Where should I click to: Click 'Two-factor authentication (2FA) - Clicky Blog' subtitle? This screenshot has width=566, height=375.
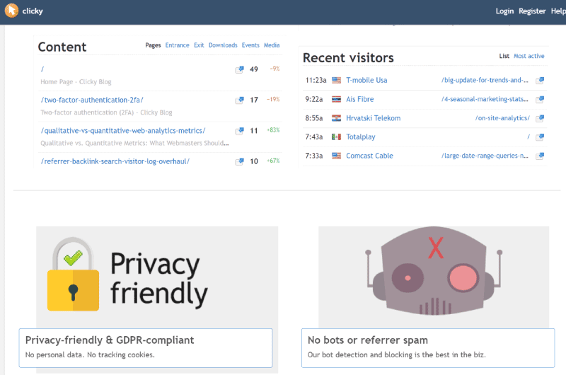point(106,112)
